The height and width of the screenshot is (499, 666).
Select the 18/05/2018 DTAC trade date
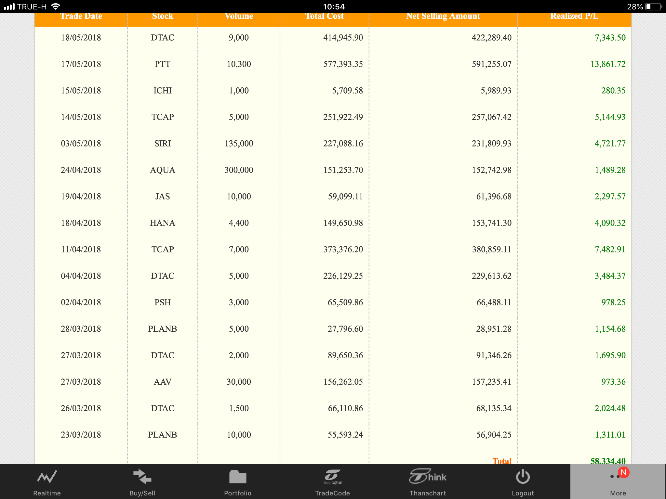click(81, 38)
